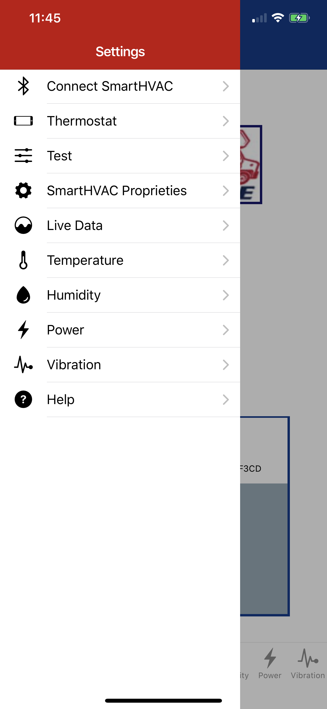Image resolution: width=327 pixels, height=709 pixels.
Task: Open the Help label
Action: 61,399
